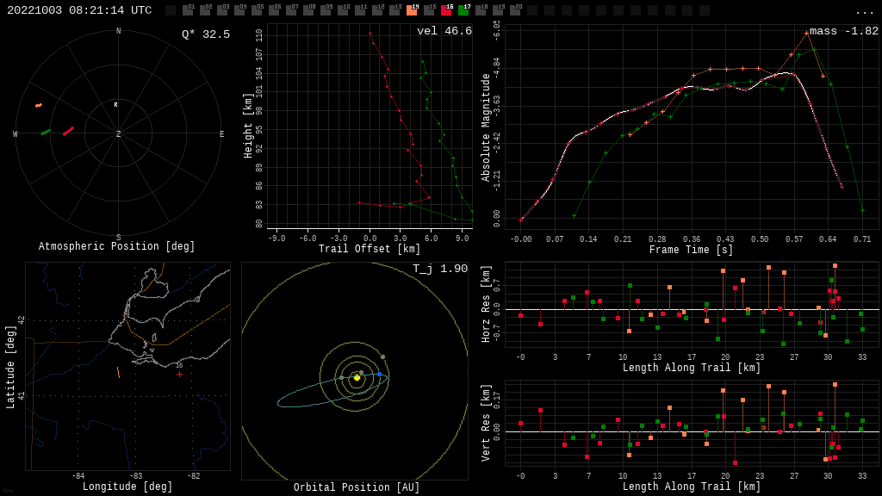Viewport: 882px width, 496px height.
Task: Select station square 12 in the top bar
Action: coord(377,9)
